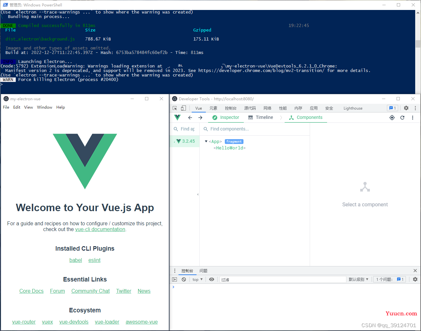421x331 pixels.
Task: Switch to the Timeline tab
Action: click(261, 118)
